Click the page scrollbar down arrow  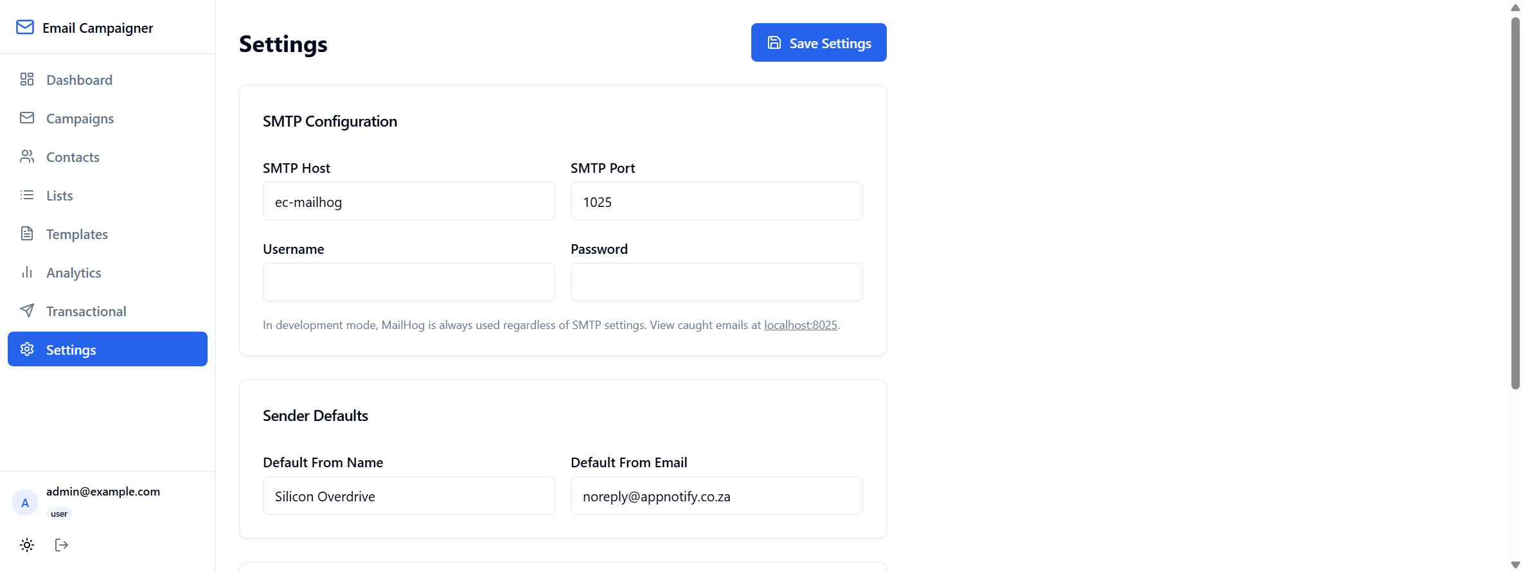point(1515,565)
